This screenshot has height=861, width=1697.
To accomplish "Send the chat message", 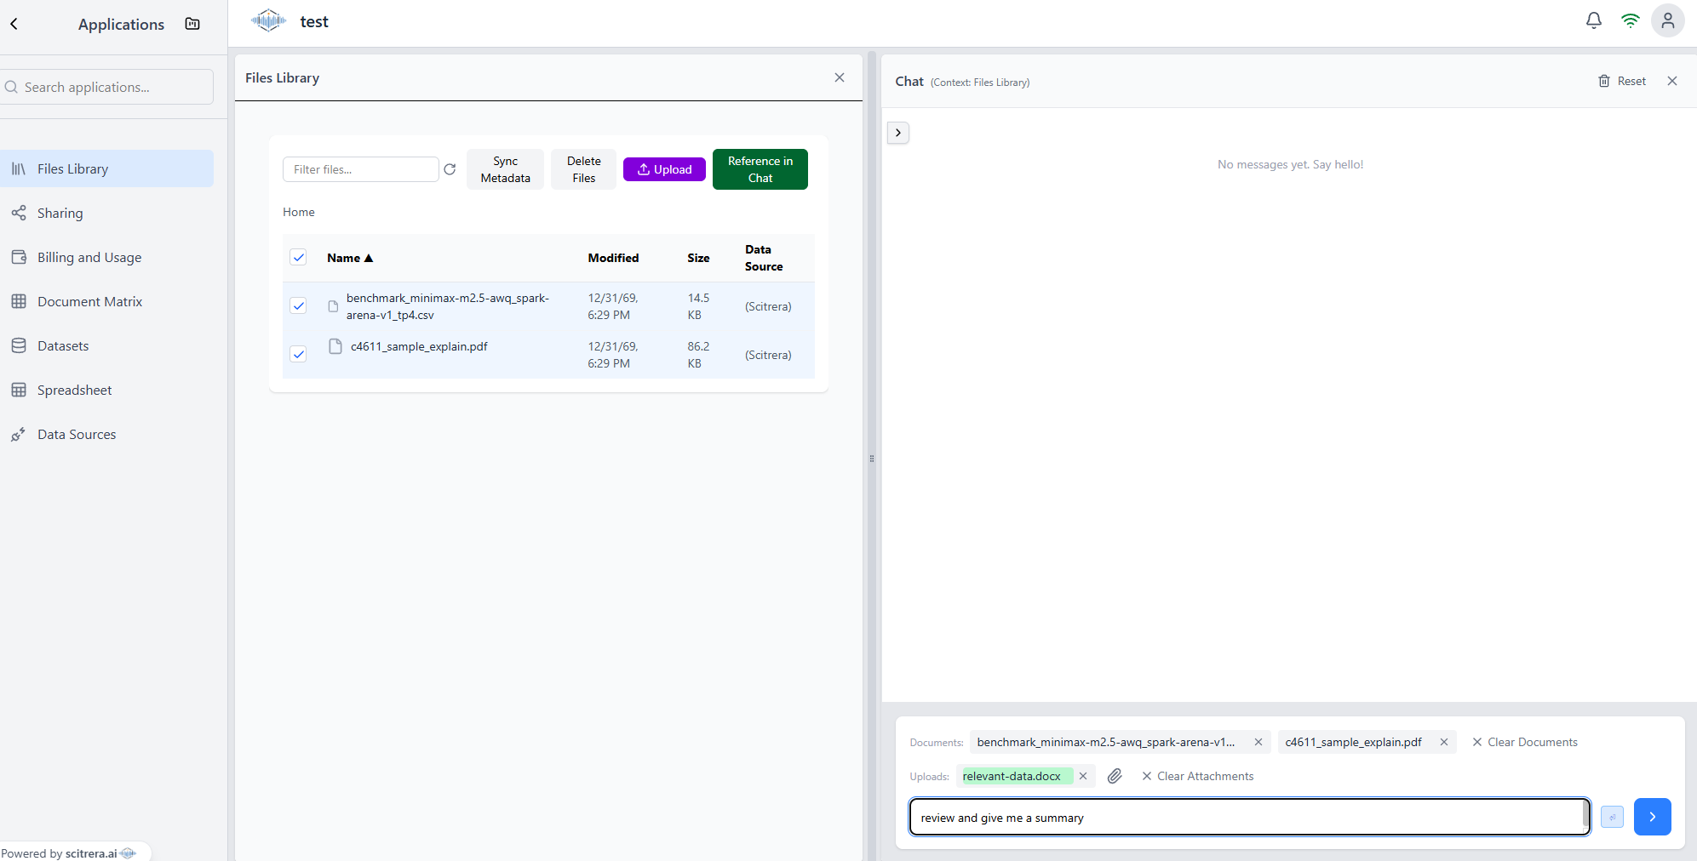I will (x=1653, y=817).
